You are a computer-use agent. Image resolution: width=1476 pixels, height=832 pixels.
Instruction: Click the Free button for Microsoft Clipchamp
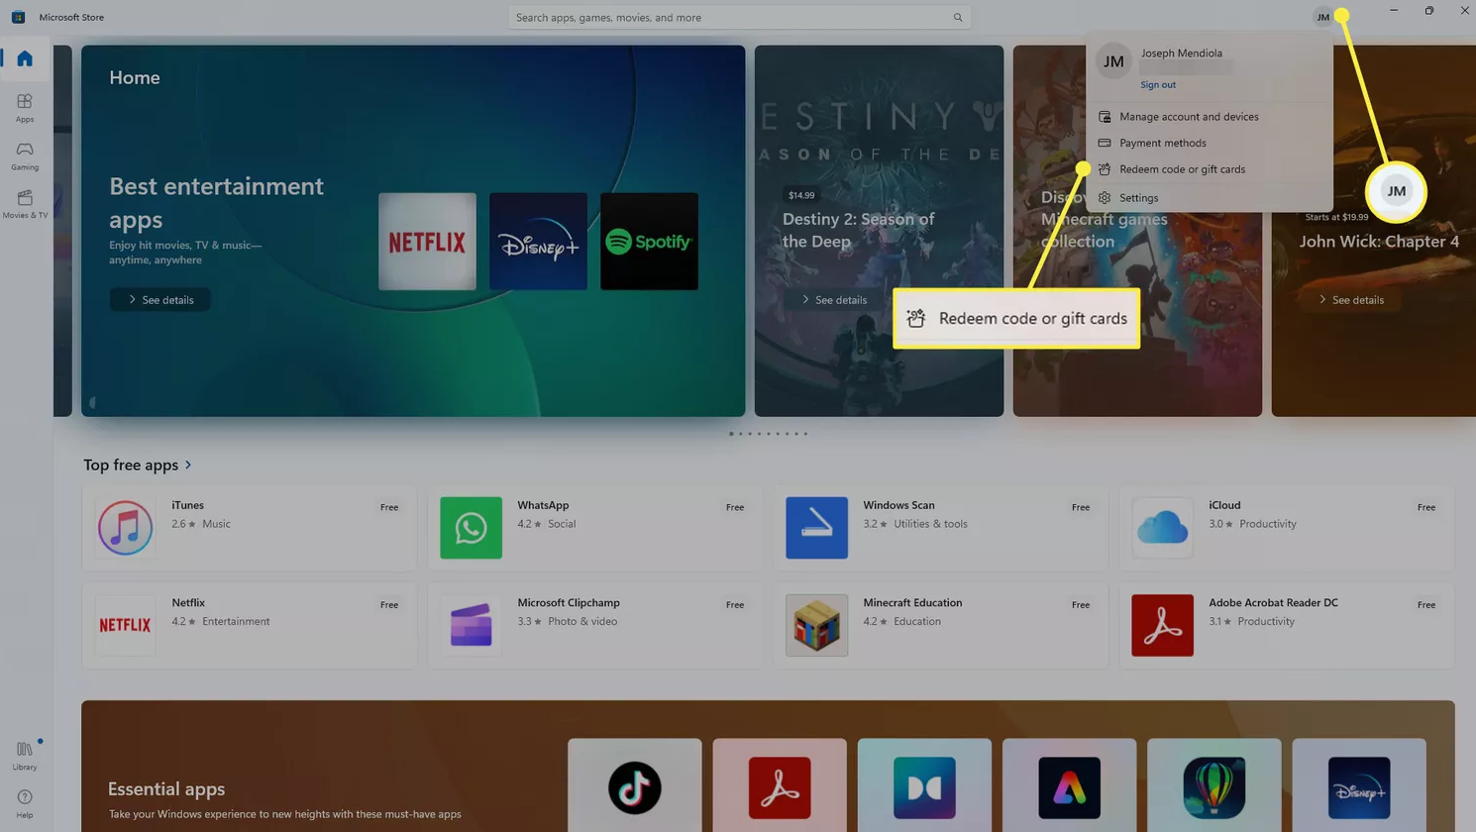tap(735, 605)
